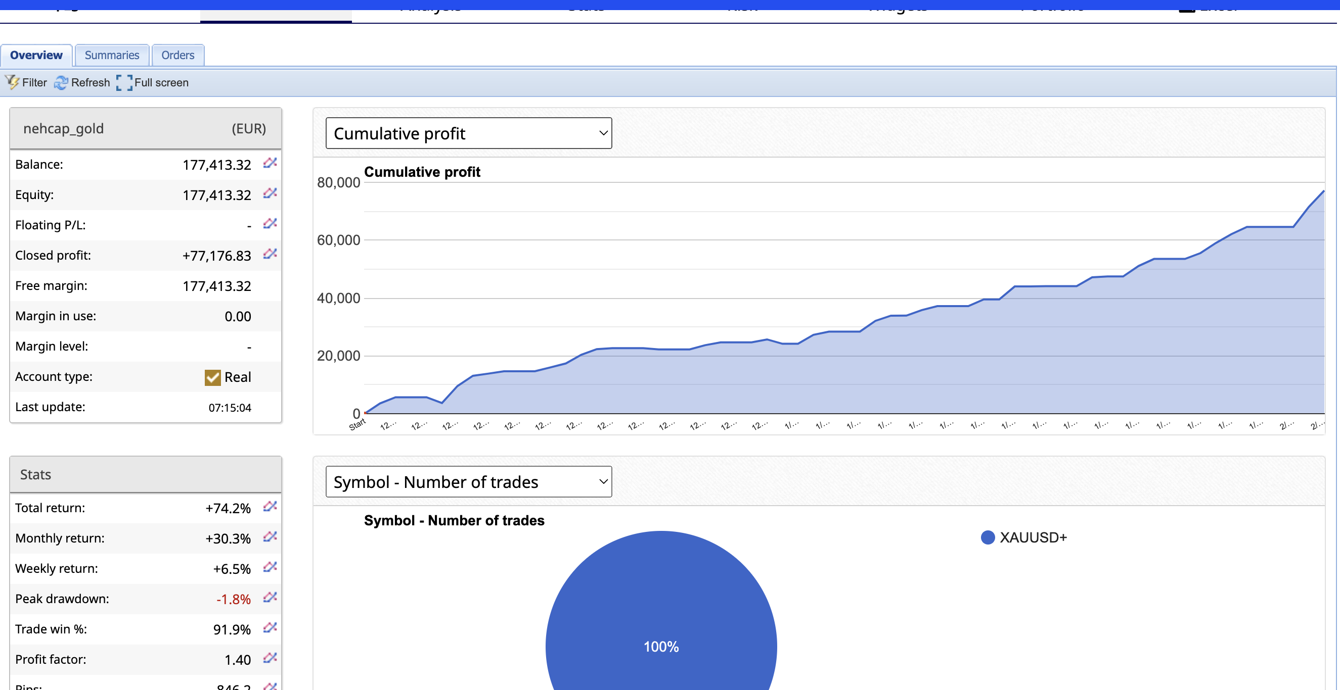Open the Cumulative profit dropdown

[x=468, y=133]
